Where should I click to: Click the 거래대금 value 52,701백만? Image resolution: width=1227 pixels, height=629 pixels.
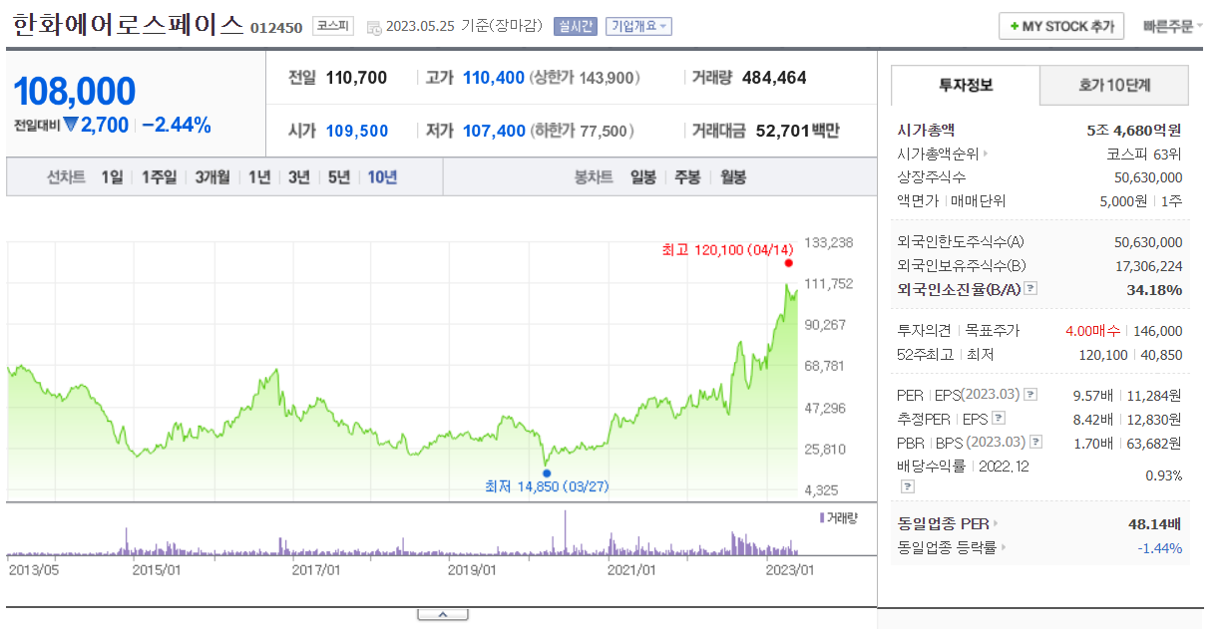(798, 132)
